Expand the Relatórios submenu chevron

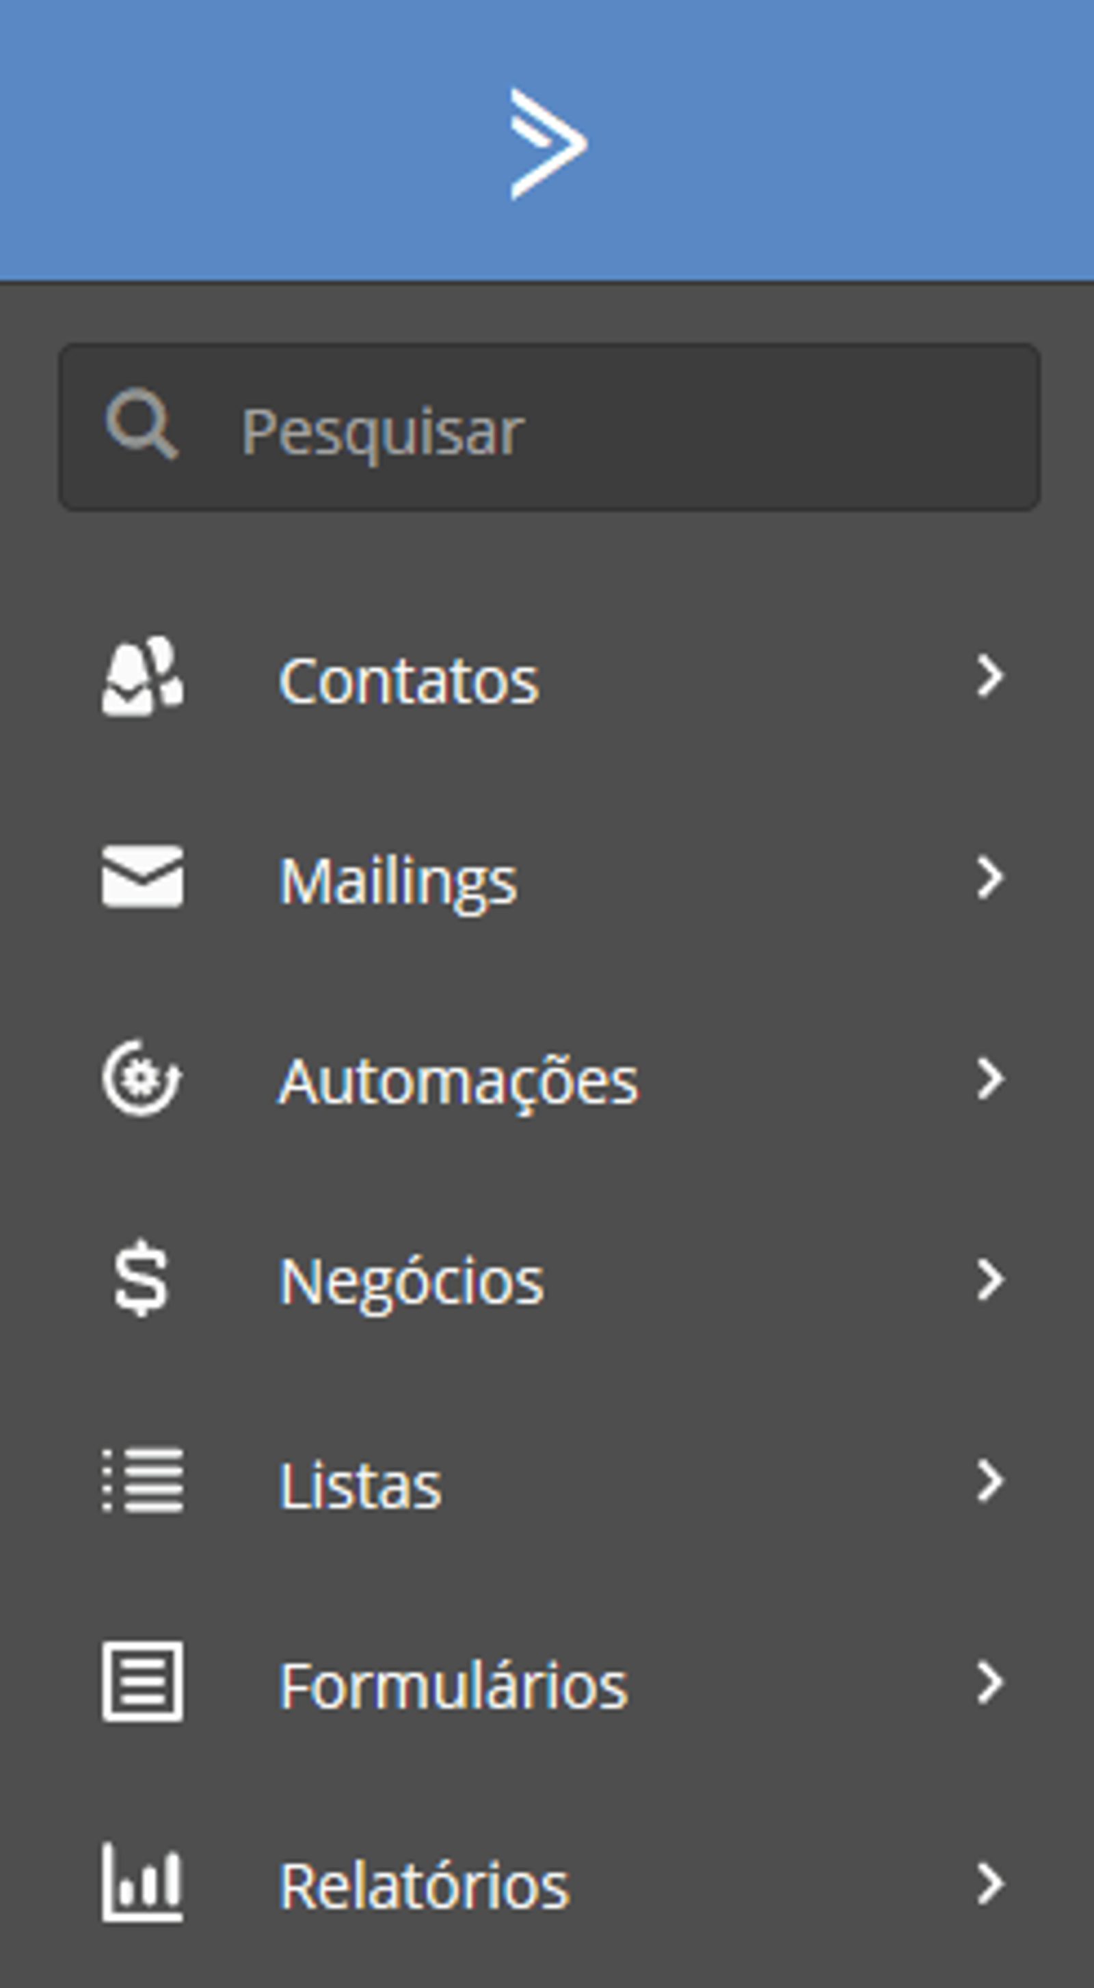coord(990,1883)
